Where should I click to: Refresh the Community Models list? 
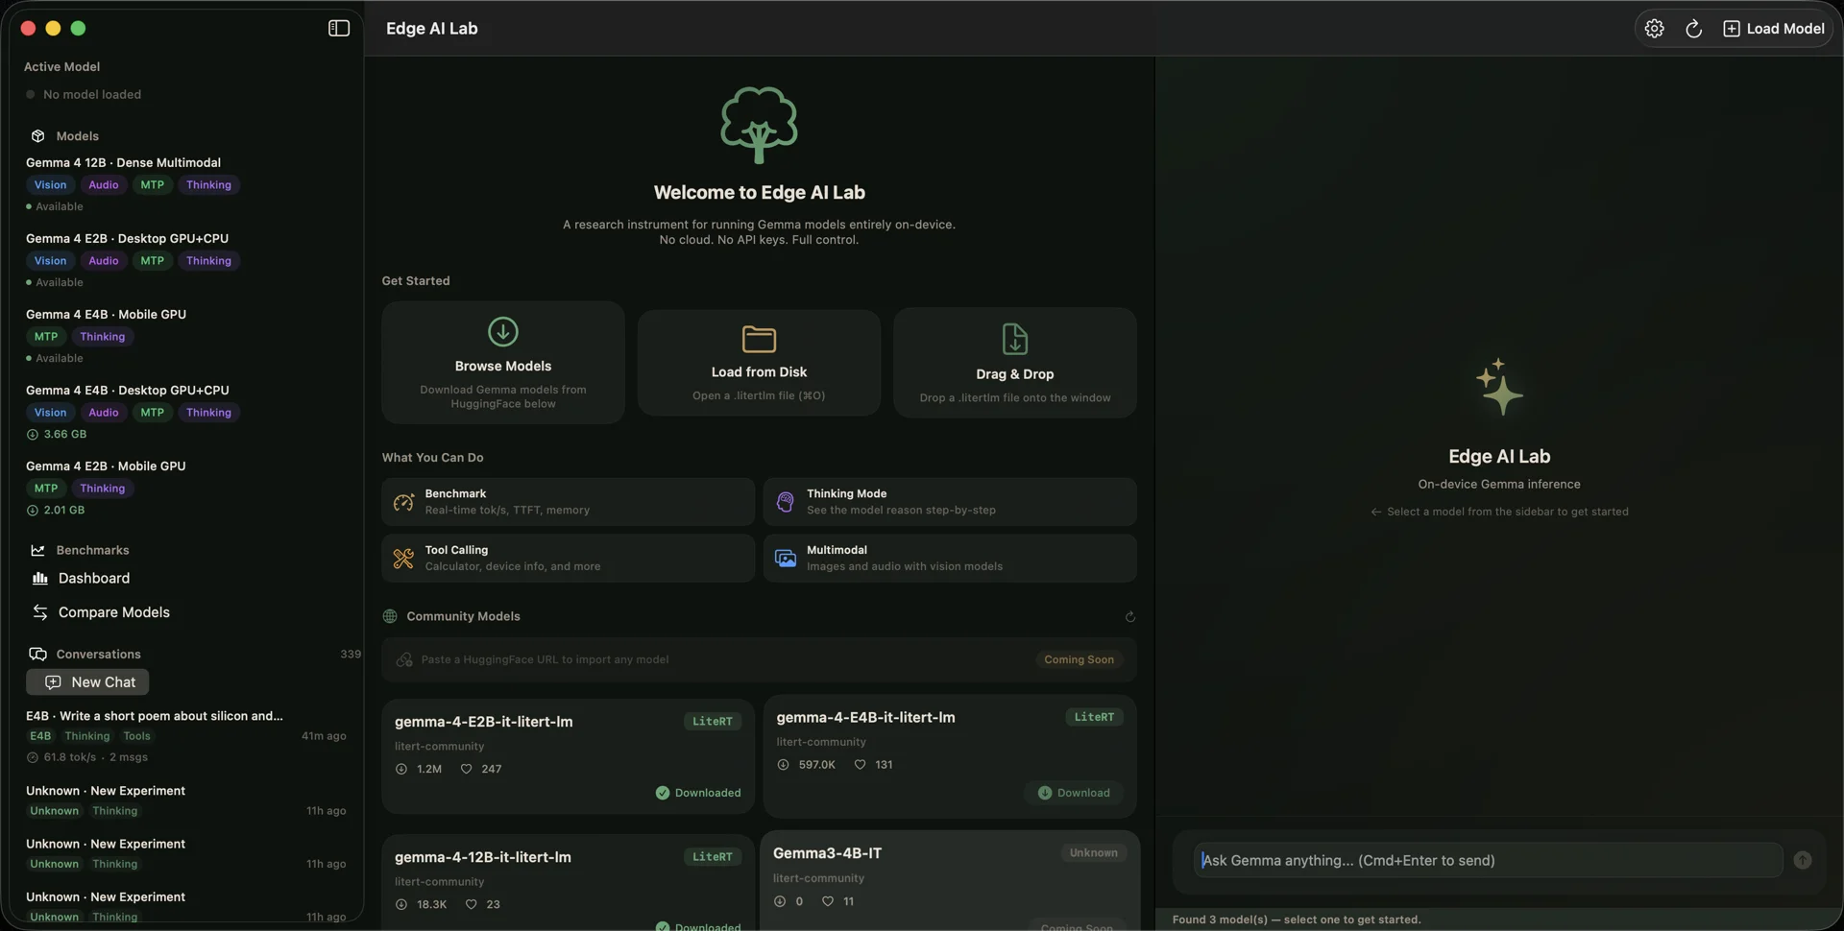[1129, 616]
